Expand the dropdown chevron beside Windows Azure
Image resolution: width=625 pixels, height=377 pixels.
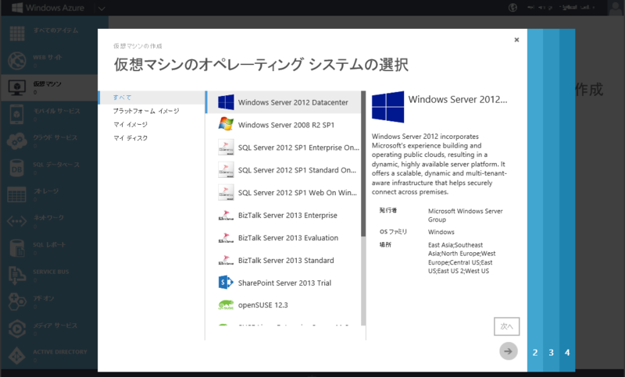[x=102, y=9]
